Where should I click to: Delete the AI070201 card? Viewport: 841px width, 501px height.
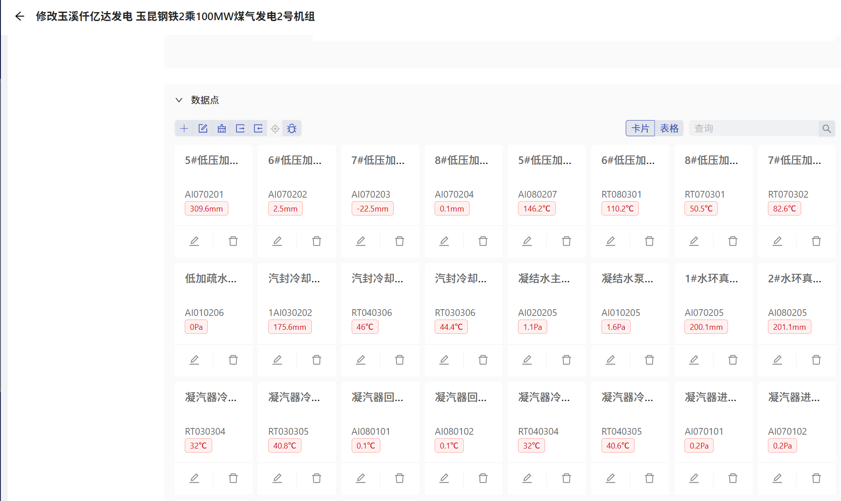coord(233,241)
